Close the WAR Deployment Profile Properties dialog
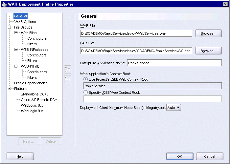The width and height of the screenshot is (230, 164). (x=225, y=4)
